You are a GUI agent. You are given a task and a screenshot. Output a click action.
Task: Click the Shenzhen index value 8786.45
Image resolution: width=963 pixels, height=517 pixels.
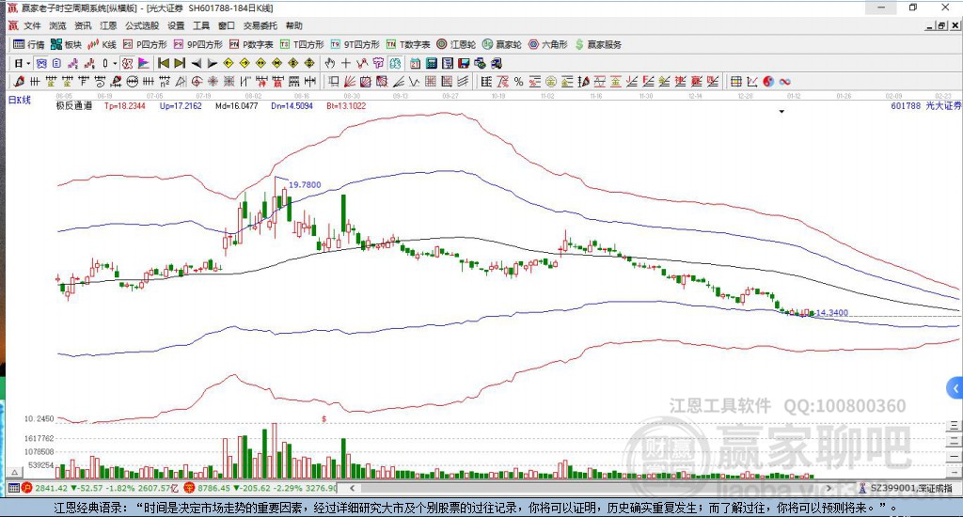click(213, 488)
